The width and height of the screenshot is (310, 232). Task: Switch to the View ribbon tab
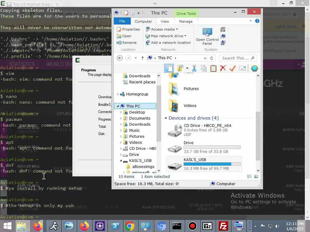[165, 21]
